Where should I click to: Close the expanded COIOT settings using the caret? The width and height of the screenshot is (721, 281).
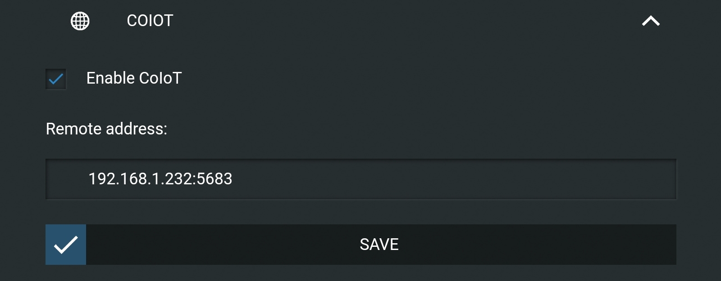[650, 20]
